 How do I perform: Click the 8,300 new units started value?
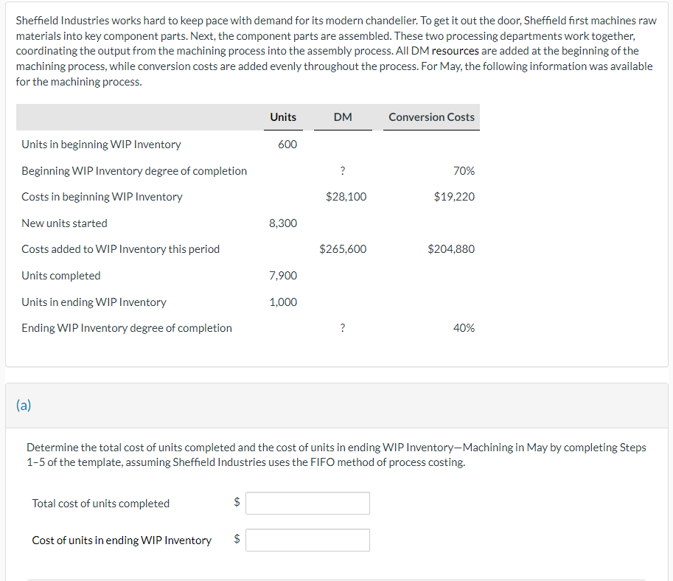tap(283, 223)
